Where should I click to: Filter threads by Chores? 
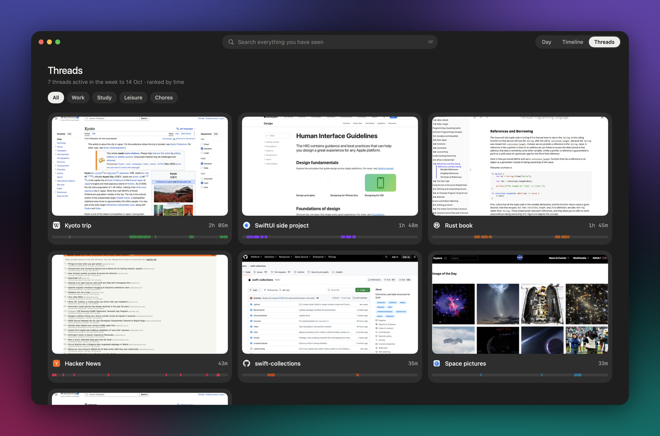point(164,98)
